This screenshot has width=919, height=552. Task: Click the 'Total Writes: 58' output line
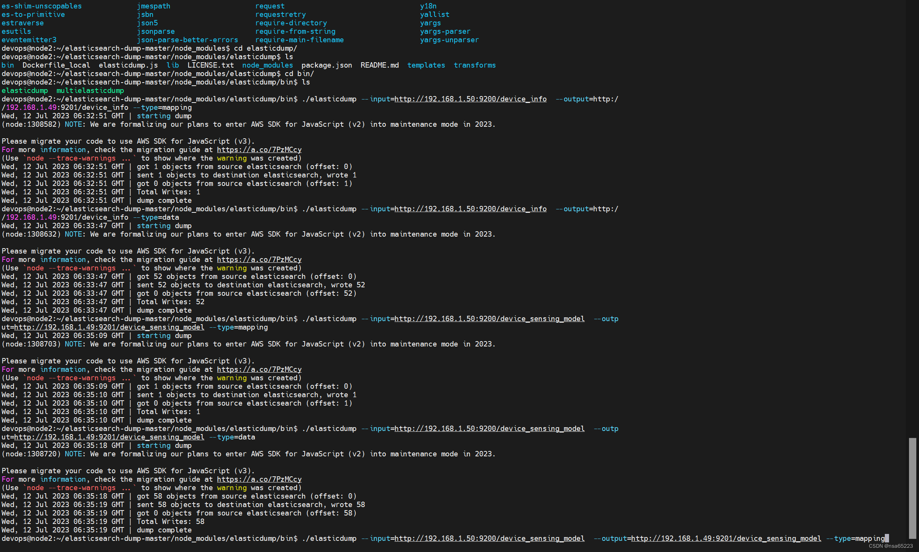pyautogui.click(x=170, y=522)
